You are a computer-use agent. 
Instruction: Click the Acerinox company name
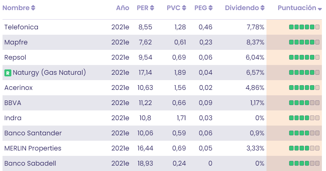(x=19, y=88)
